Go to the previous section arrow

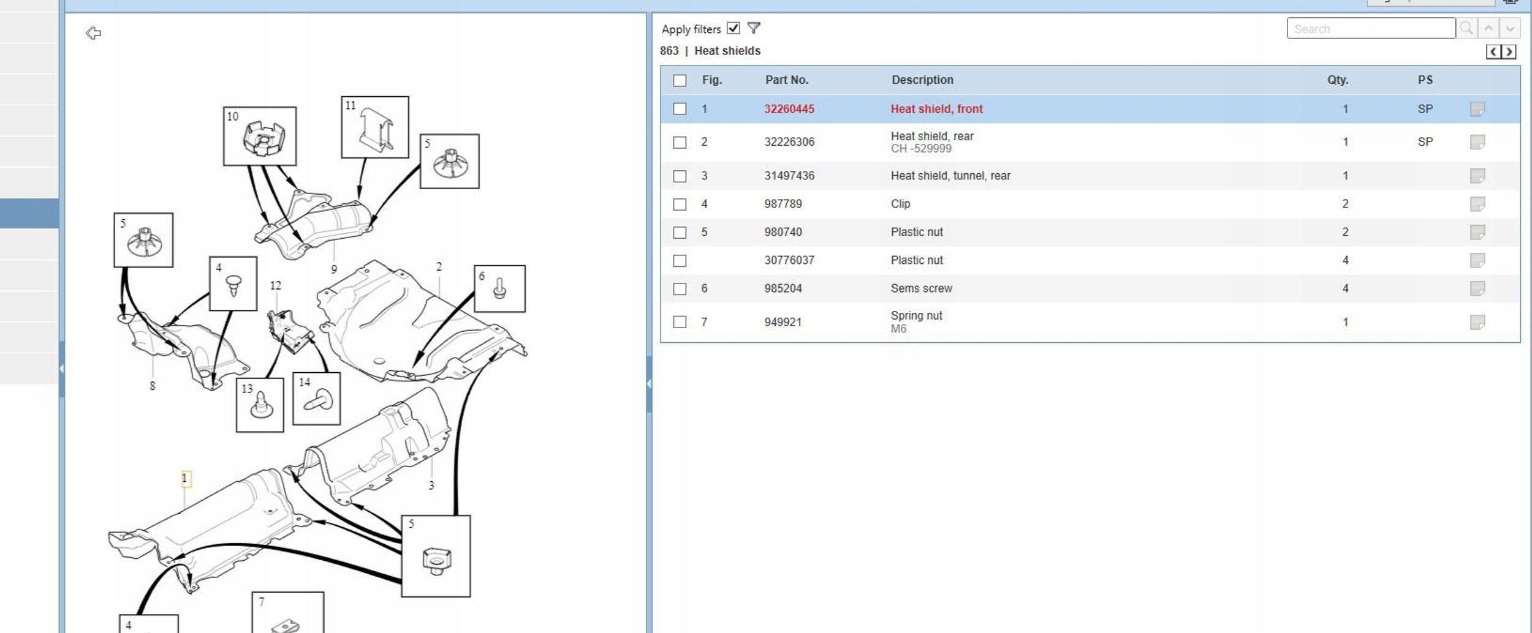pos(1493,52)
